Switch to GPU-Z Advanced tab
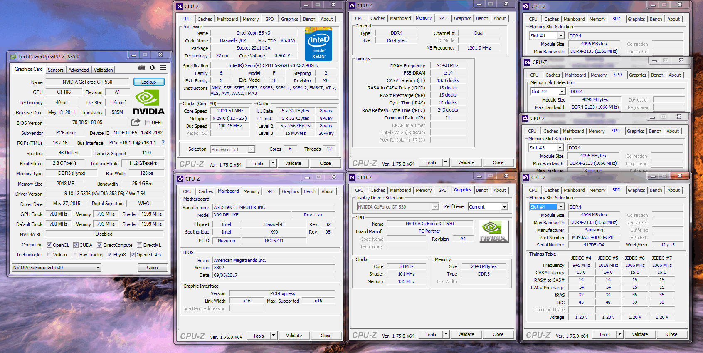The image size is (703, 353). pyautogui.click(x=79, y=70)
